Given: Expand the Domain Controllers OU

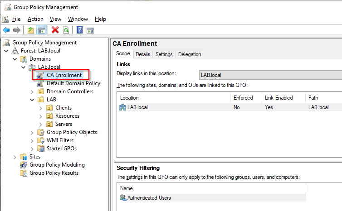Looking at the screenshot, I should pyautogui.click(x=32, y=92).
